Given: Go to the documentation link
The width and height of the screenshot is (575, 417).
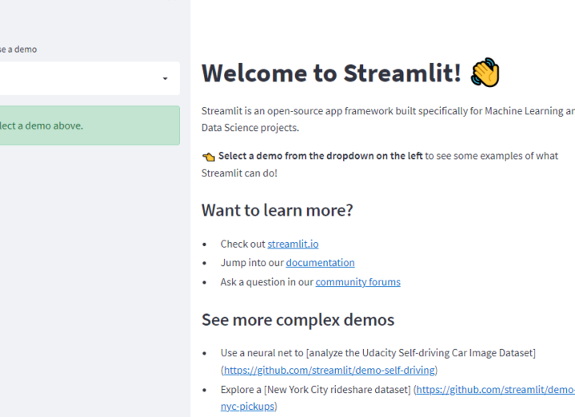Looking at the screenshot, I should tap(320, 263).
